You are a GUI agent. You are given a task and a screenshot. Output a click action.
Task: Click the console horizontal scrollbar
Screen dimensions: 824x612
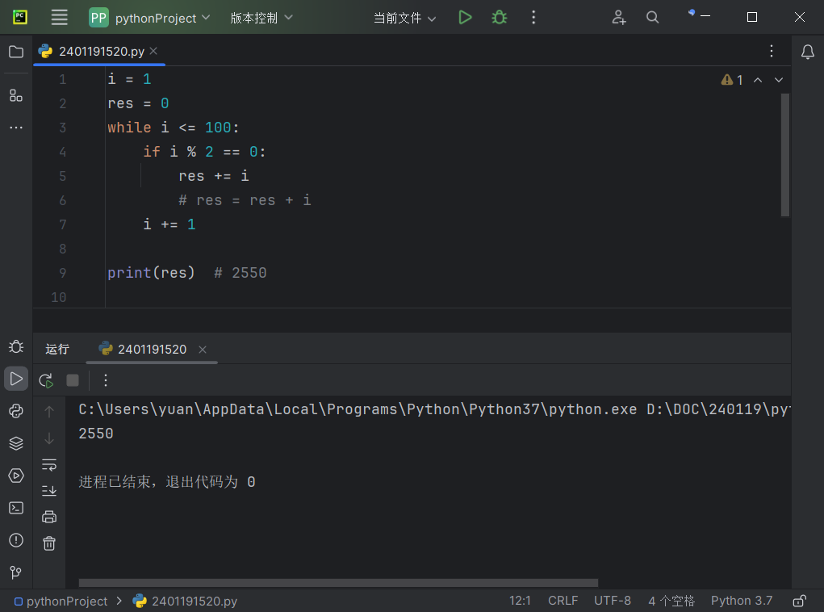[x=338, y=583]
